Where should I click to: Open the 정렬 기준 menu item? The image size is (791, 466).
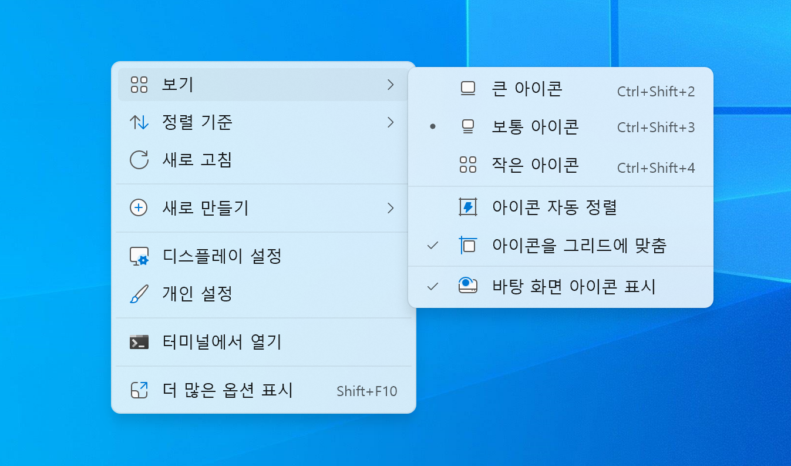(263, 122)
